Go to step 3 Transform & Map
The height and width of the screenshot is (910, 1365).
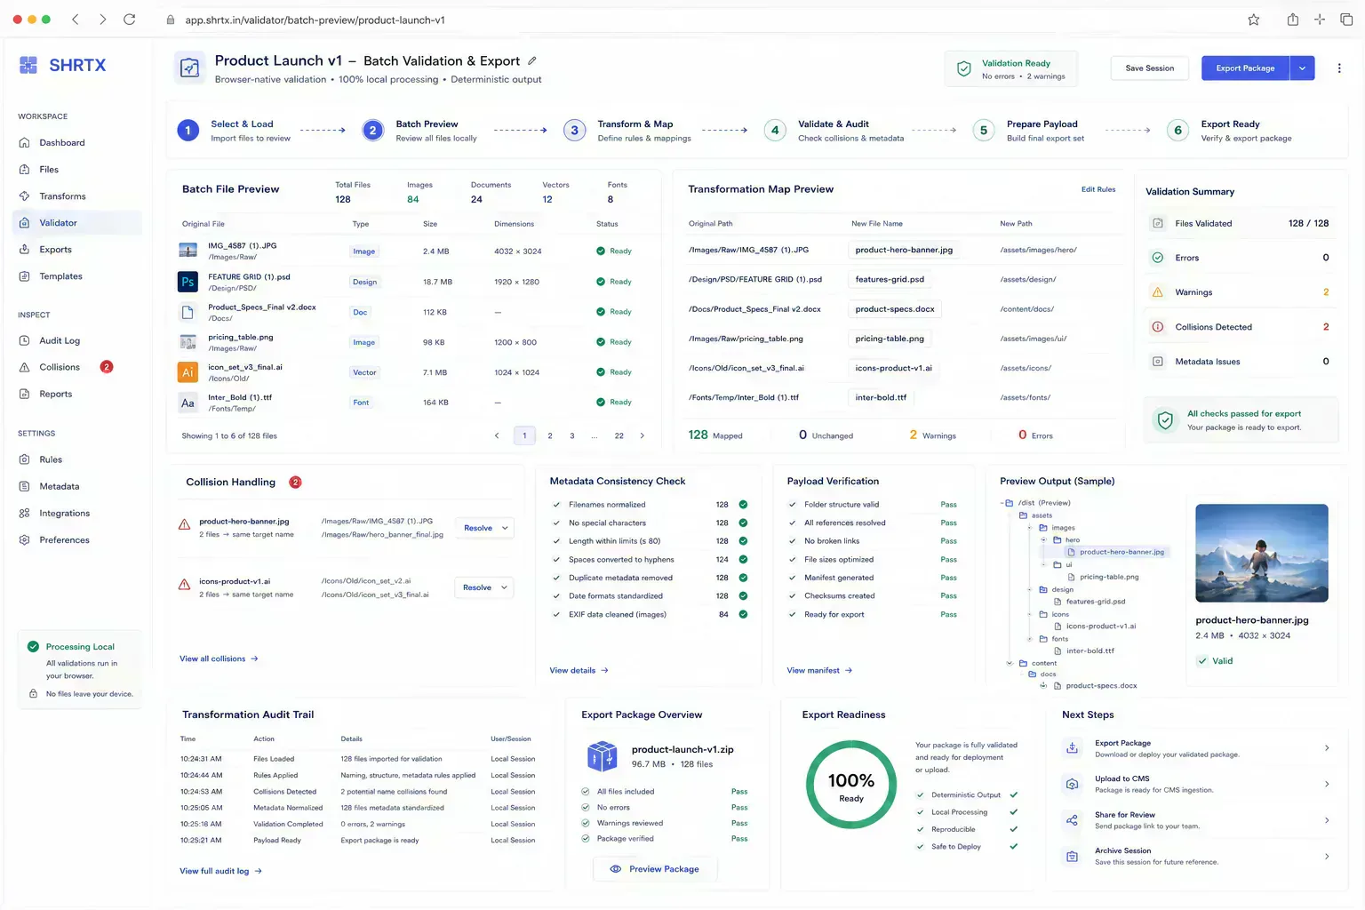[628, 131]
